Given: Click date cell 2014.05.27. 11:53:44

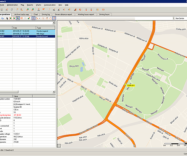Looking at the screenshot, I should [x=21, y=36].
